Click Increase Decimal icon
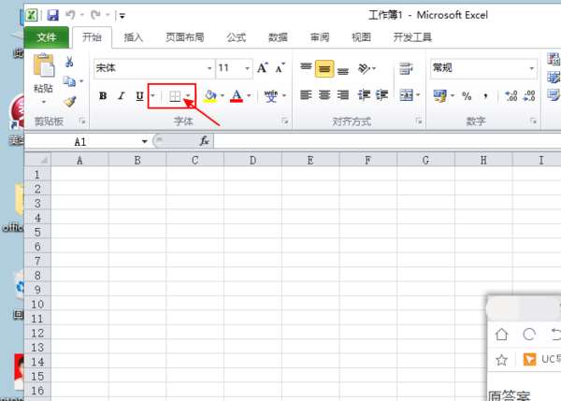Viewport: 561px width, 401px height. coord(511,96)
